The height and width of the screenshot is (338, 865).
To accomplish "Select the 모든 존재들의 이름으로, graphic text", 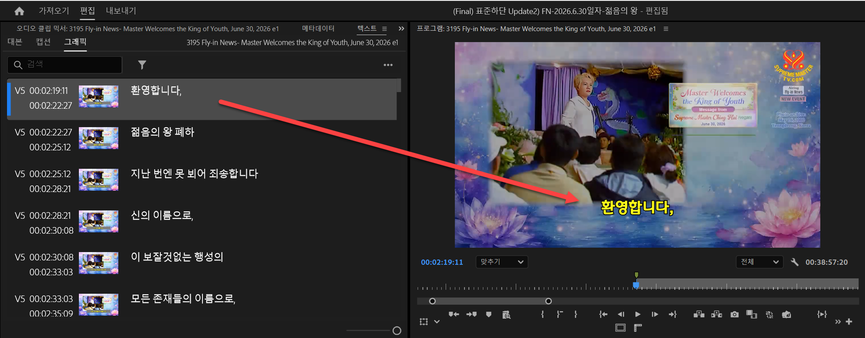I will pos(183,299).
